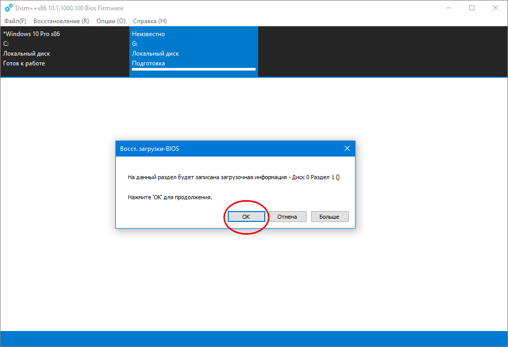
Task: Click the Больше button
Action: click(x=330, y=217)
